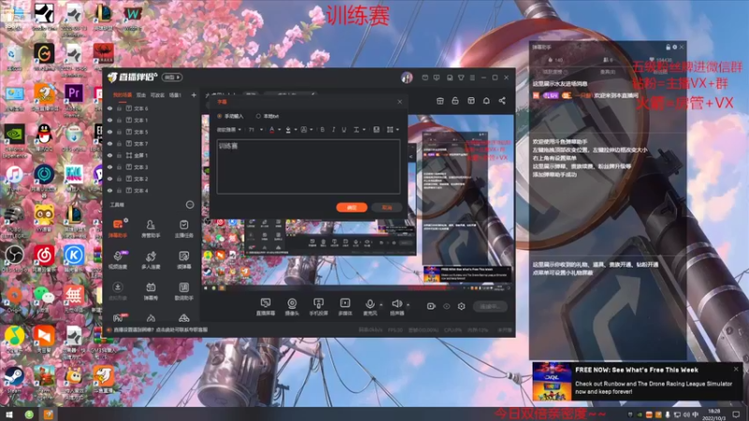The image size is (749, 421).
Task: Hide the 文本 3 layer
Action: (x=110, y=167)
